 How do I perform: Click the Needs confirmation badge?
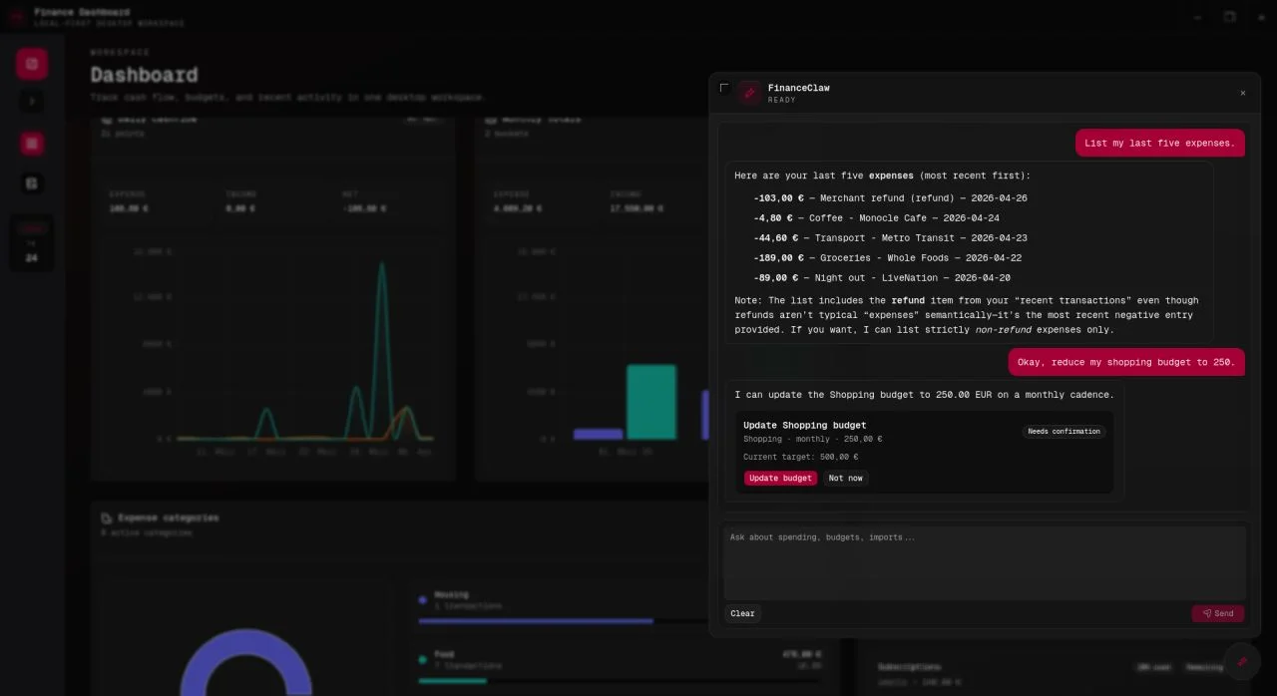point(1064,432)
